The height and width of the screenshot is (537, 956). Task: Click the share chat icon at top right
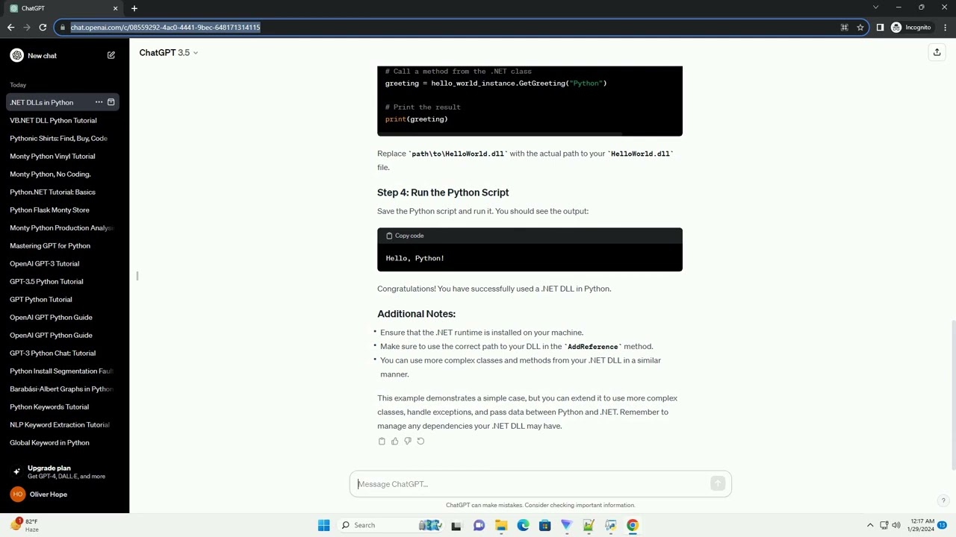937,52
